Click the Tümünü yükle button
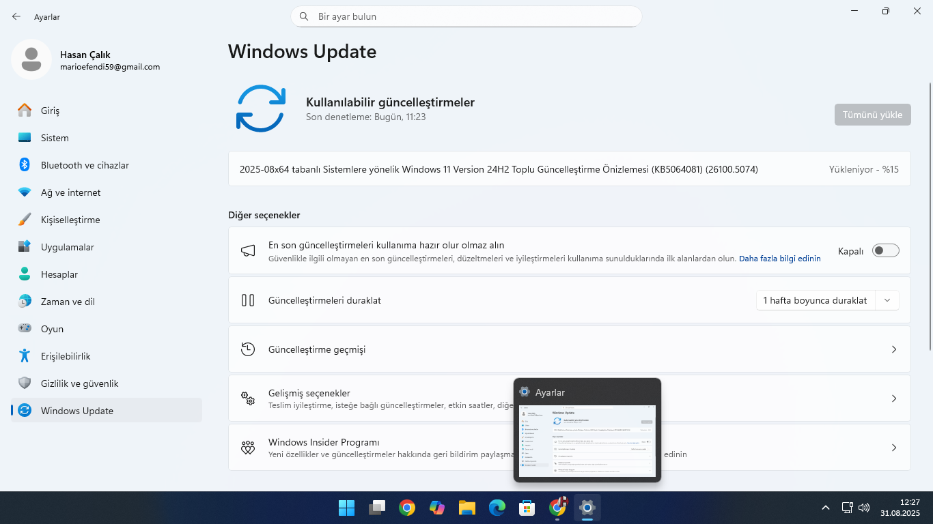933x524 pixels. point(872,115)
